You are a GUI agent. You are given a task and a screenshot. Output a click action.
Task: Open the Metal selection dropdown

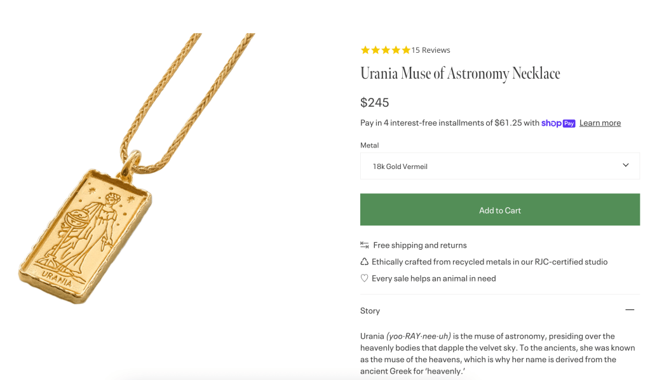(499, 166)
